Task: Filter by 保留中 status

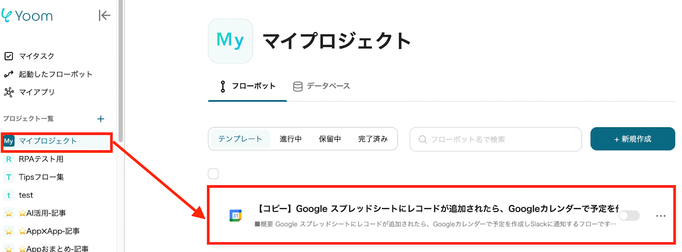Action: pos(329,139)
